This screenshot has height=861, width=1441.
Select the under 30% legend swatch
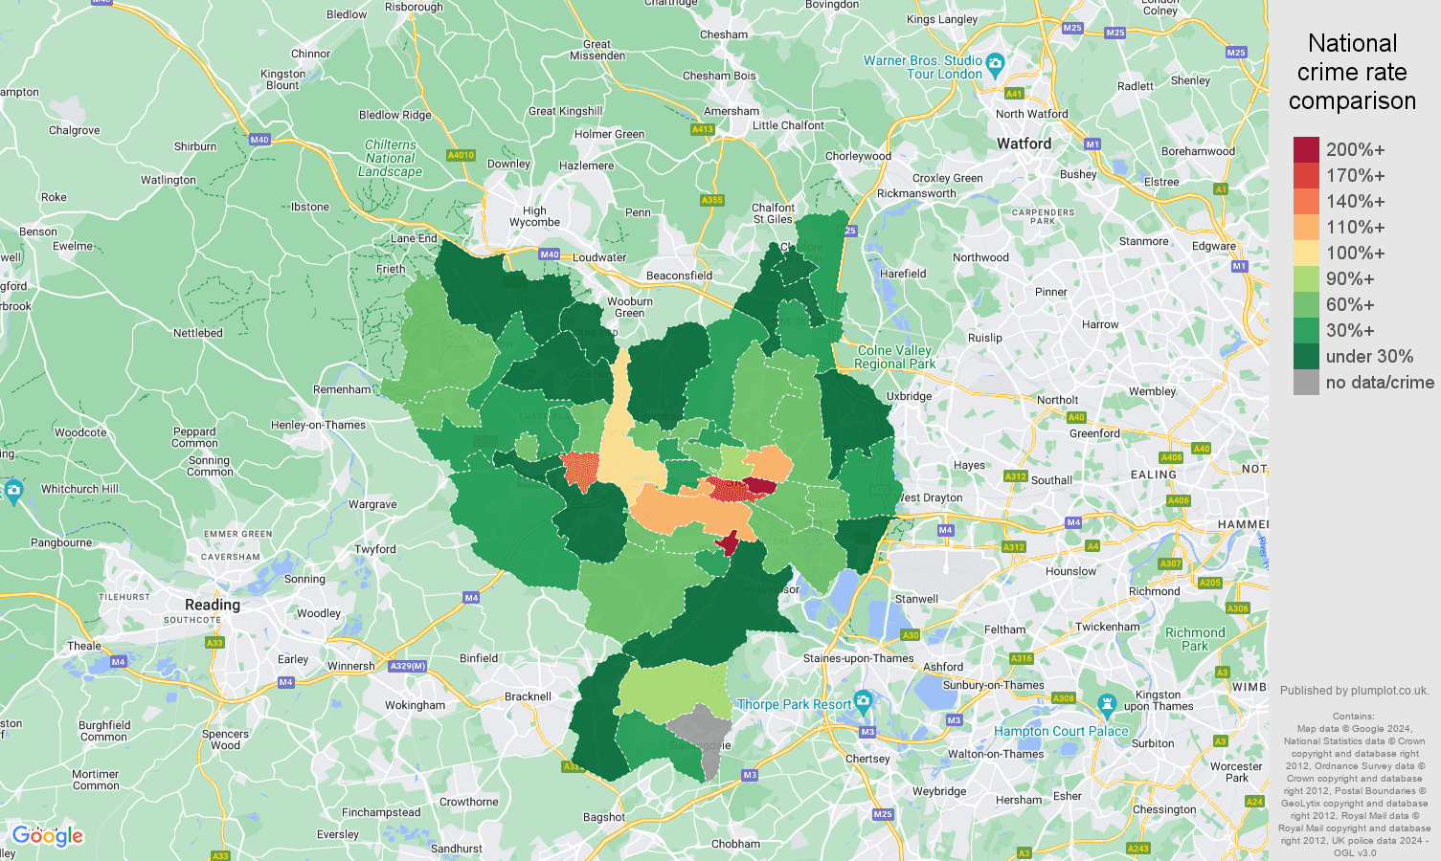(x=1306, y=356)
